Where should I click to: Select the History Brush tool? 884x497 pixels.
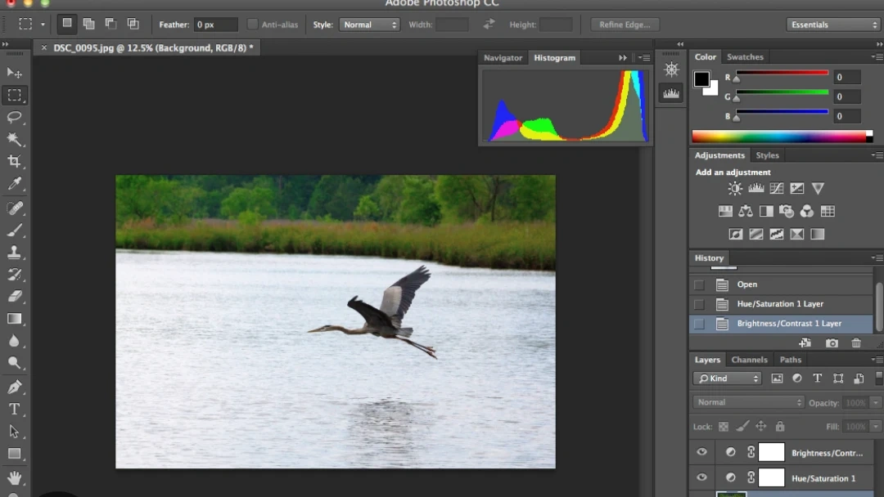click(x=14, y=275)
